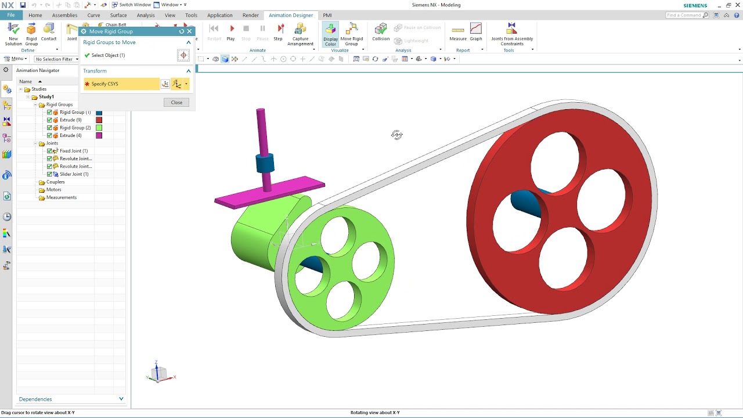Click the Rotate view toolbar icon
This screenshot has width=743, height=418.
[376, 59]
